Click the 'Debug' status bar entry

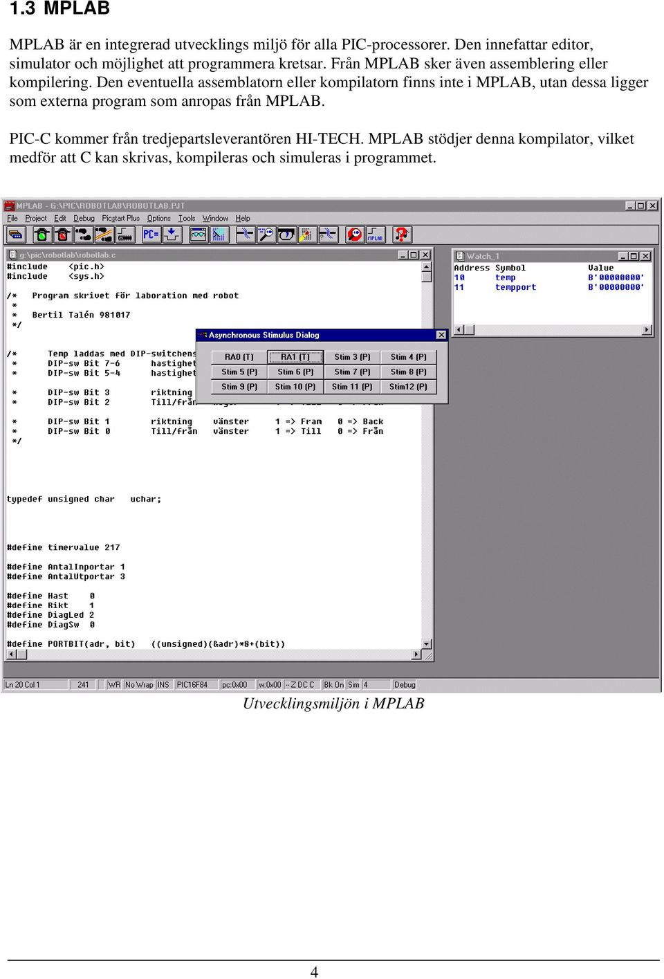pyautogui.click(x=405, y=685)
